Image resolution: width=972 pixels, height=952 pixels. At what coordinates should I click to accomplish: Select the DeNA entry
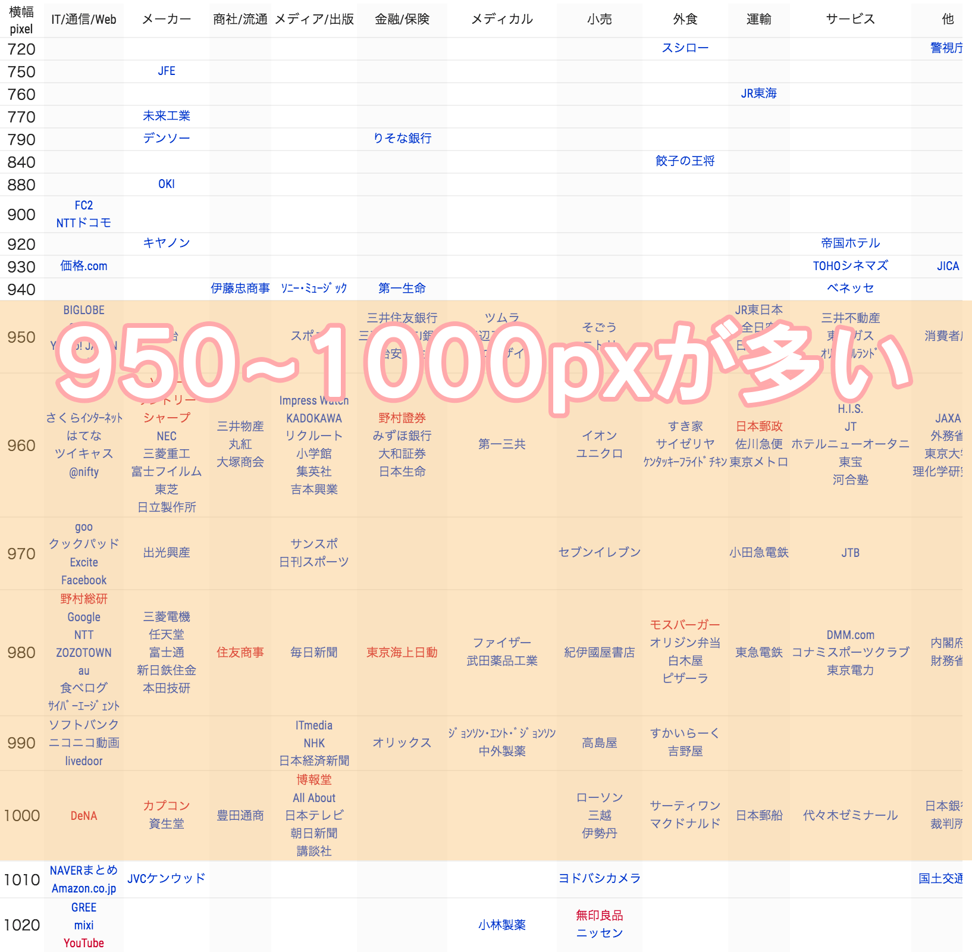[x=84, y=816]
